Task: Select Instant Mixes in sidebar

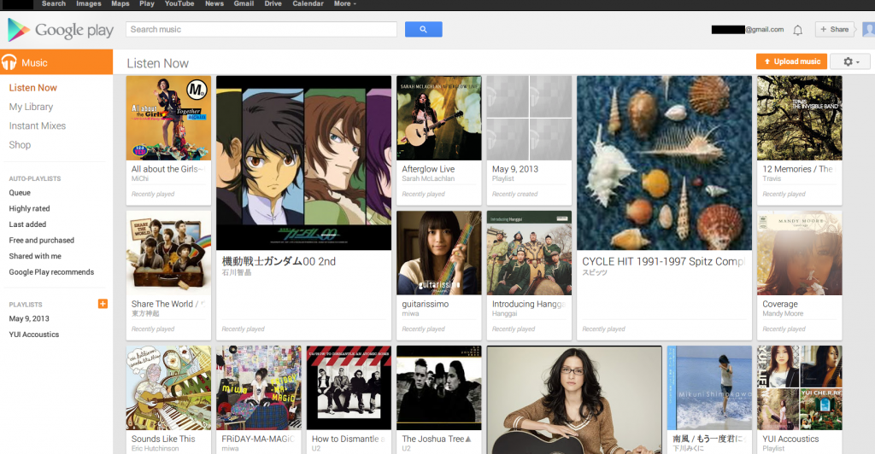Action: (x=37, y=125)
